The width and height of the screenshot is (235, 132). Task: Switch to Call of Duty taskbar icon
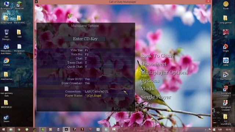[66, 129]
